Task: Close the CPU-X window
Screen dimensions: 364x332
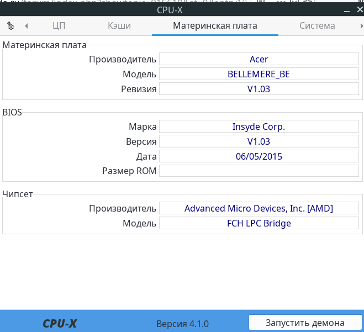Action: click(x=360, y=10)
